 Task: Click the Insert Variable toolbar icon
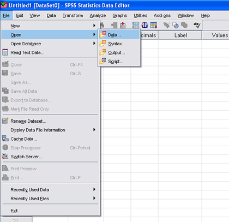pyautogui.click(x=123, y=25)
